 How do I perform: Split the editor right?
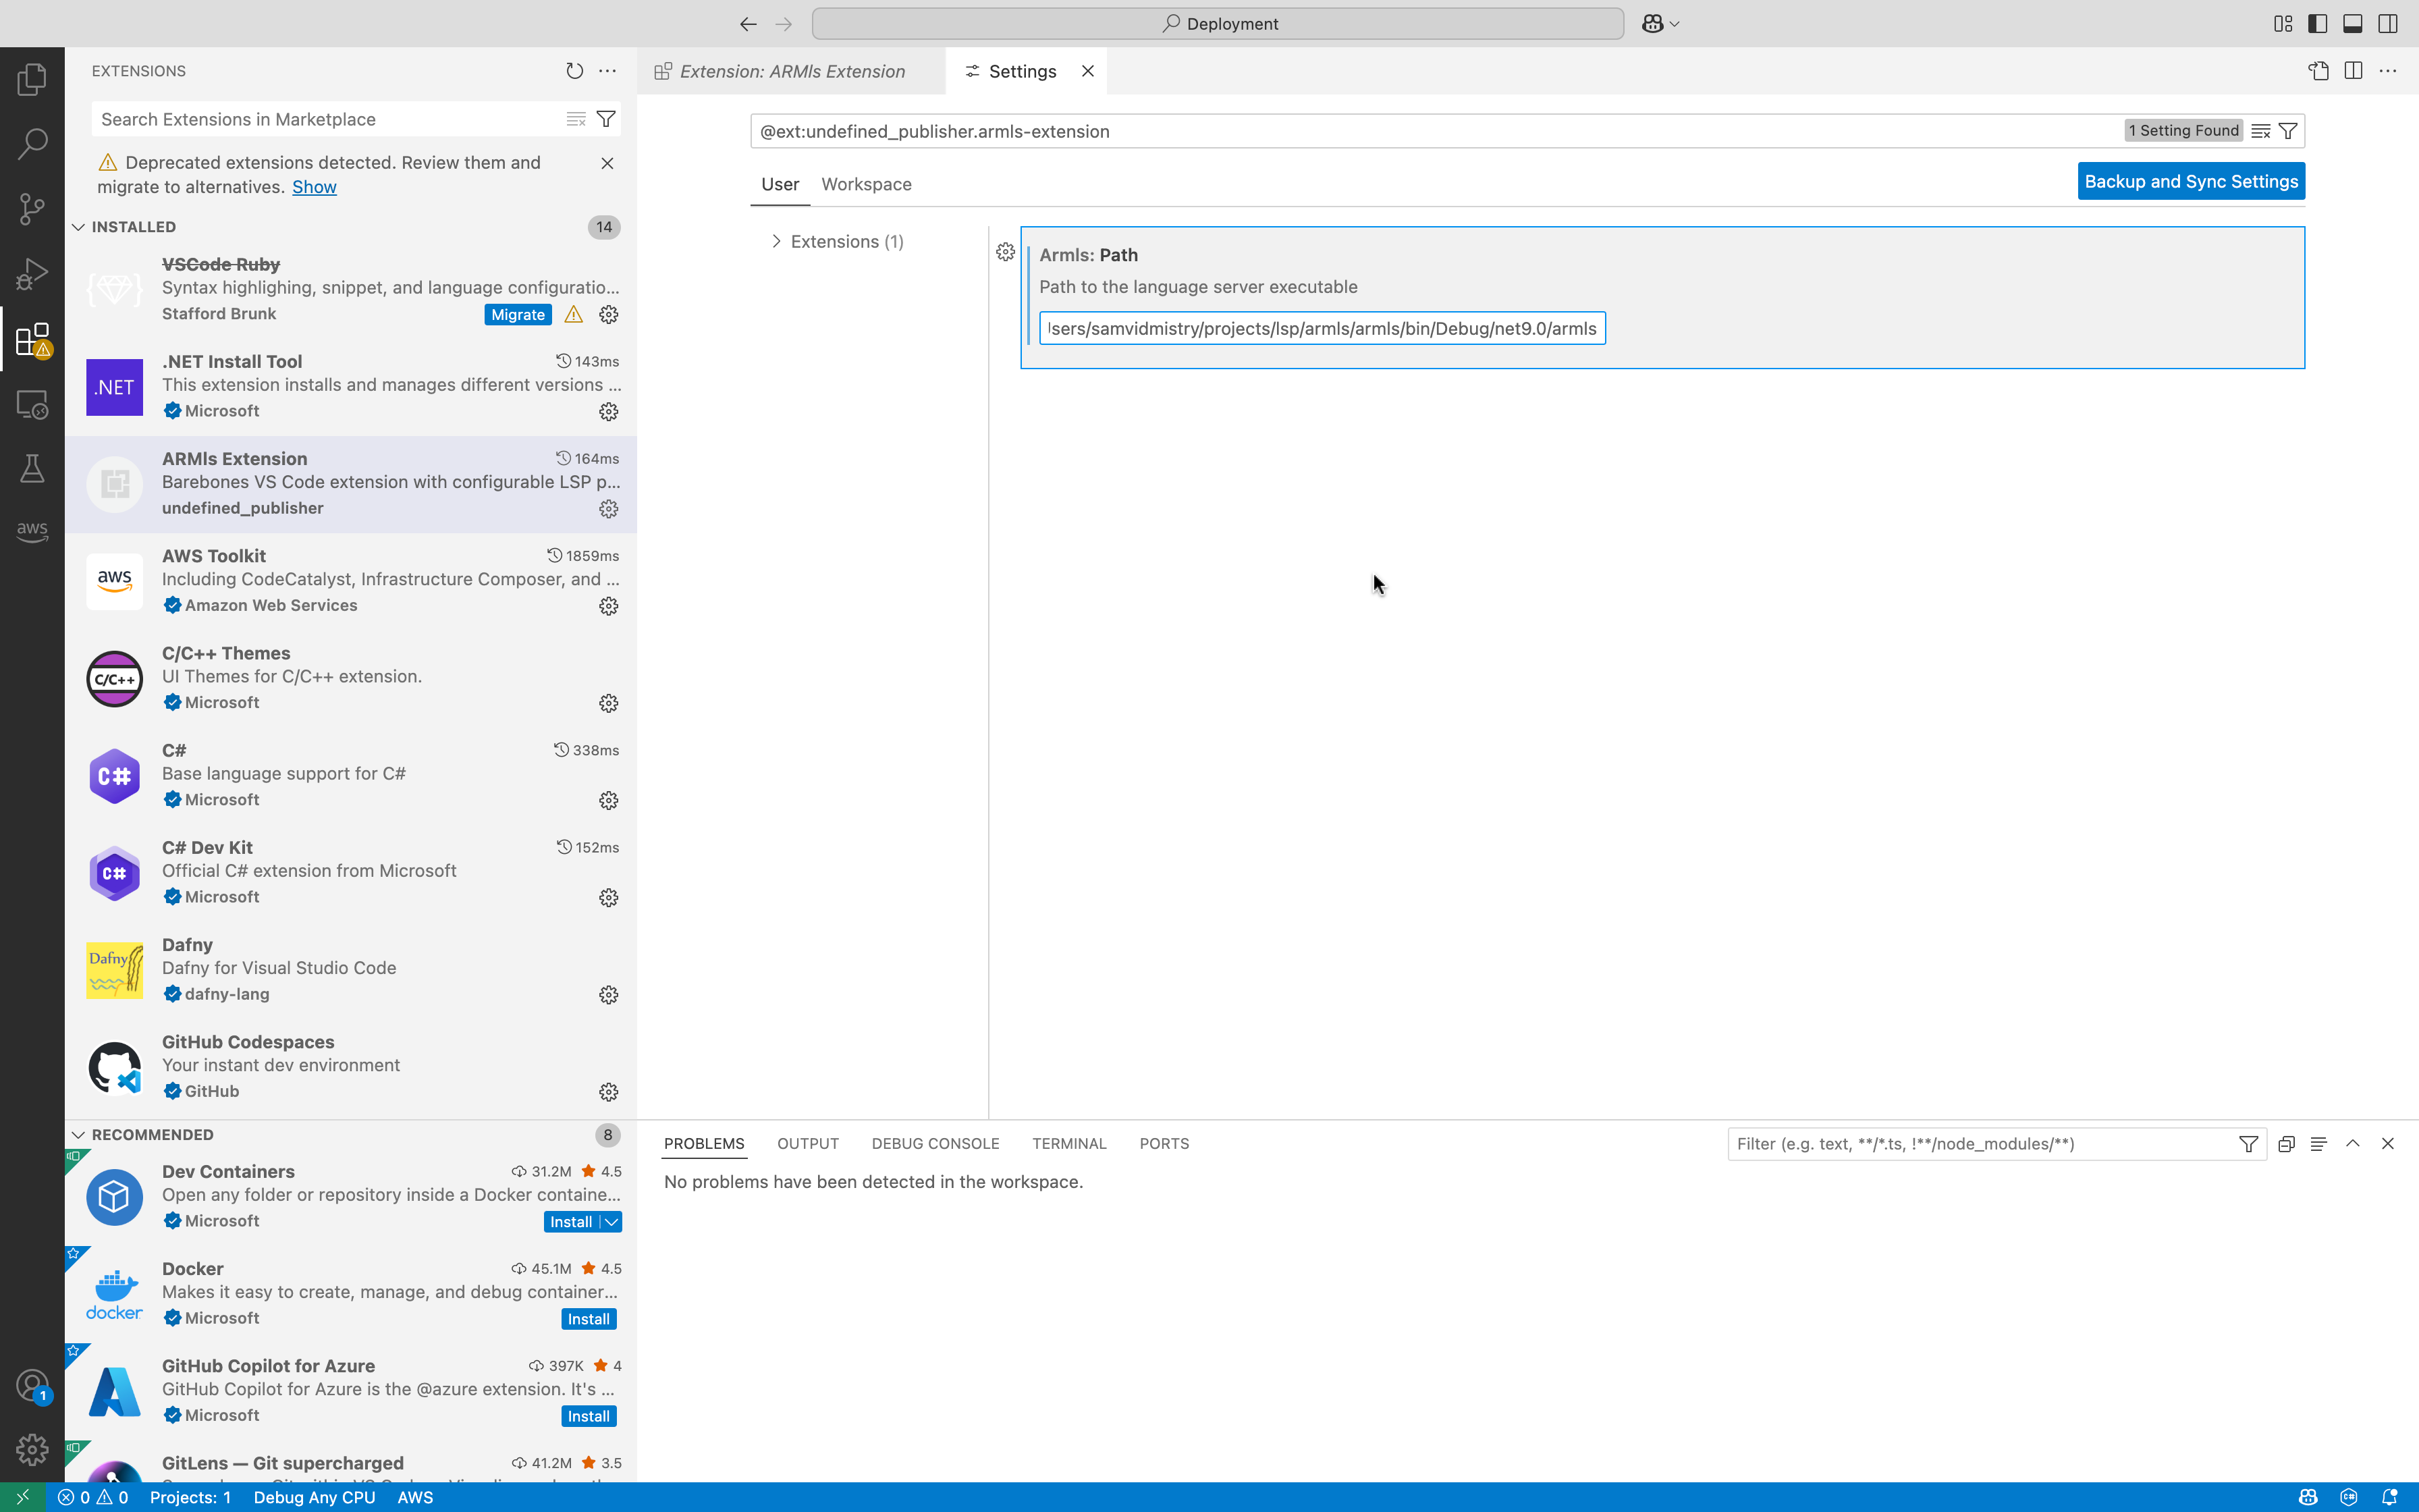click(x=2353, y=71)
